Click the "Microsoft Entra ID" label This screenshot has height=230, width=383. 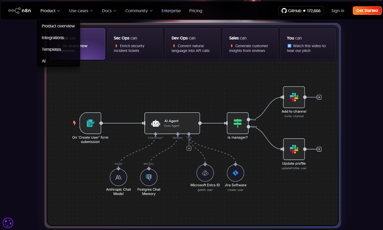click(x=205, y=185)
